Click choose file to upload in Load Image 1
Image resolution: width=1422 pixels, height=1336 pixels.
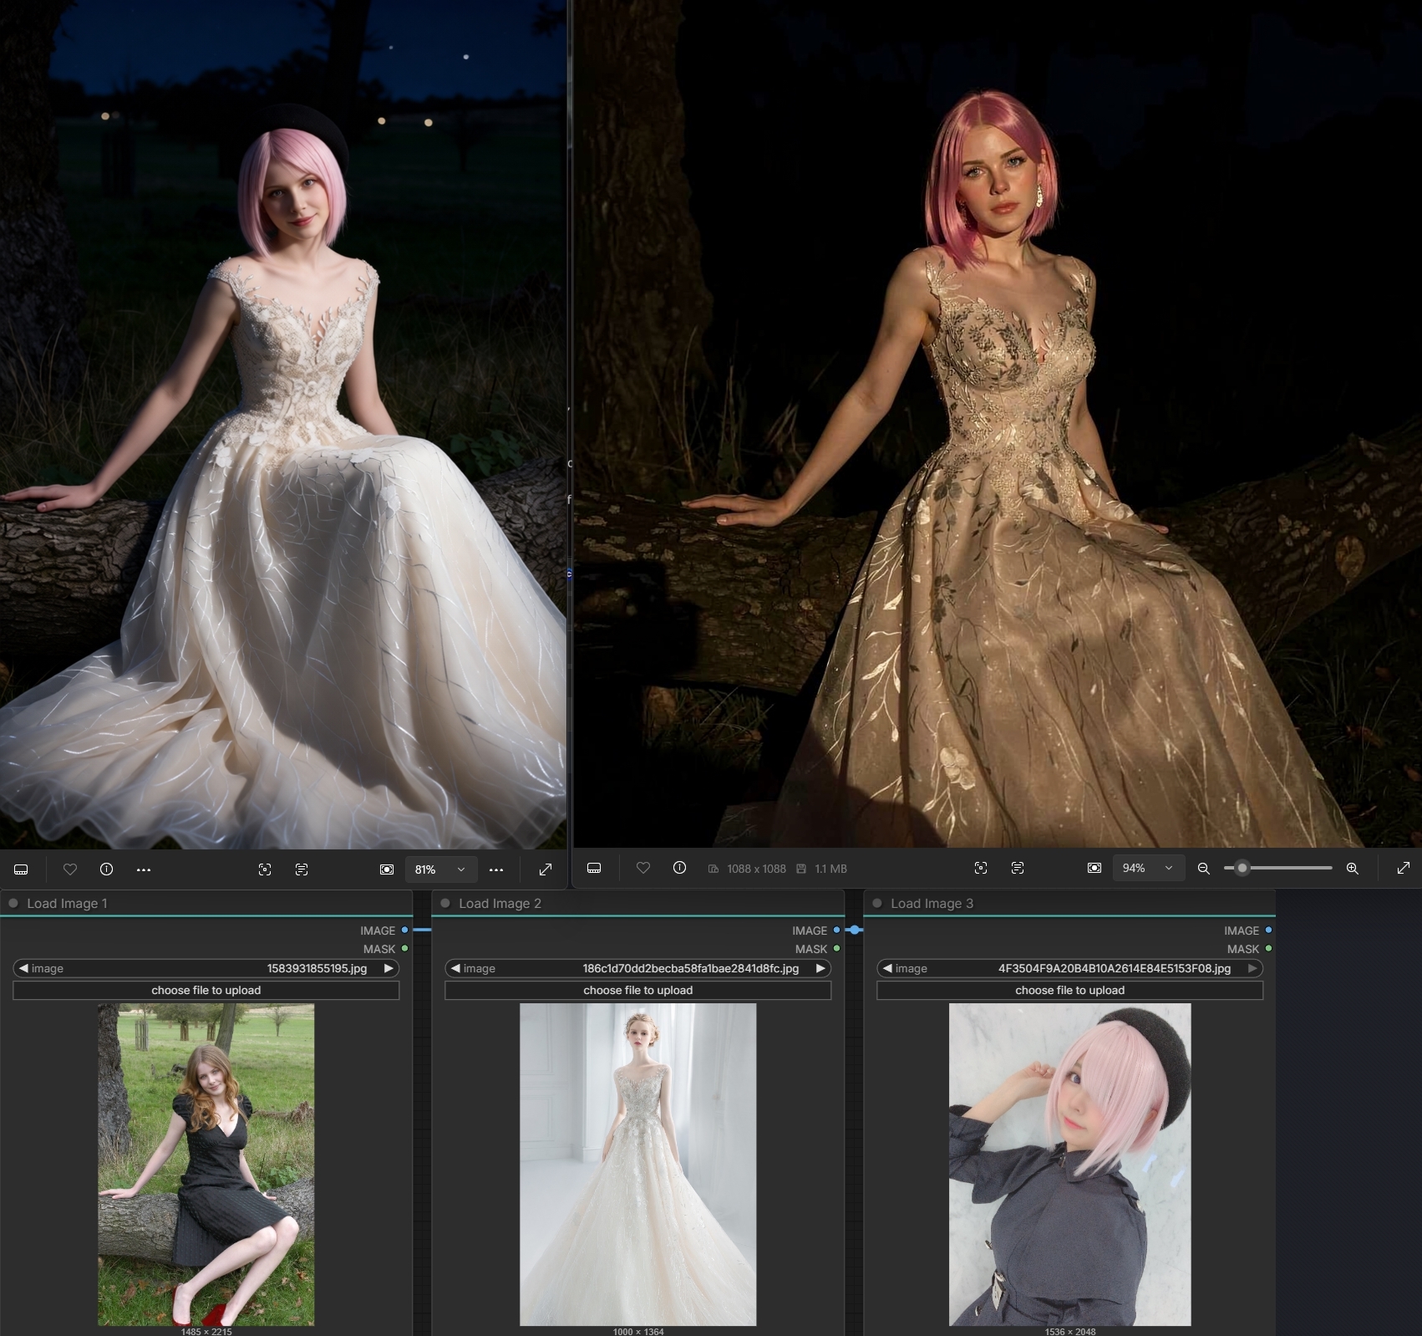206,990
